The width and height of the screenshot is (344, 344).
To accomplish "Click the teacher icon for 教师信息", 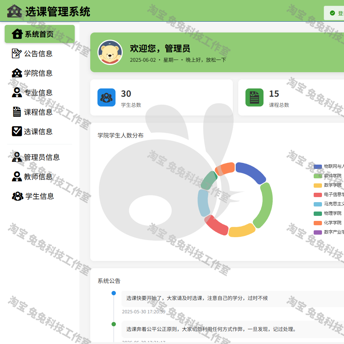I will (x=17, y=177).
